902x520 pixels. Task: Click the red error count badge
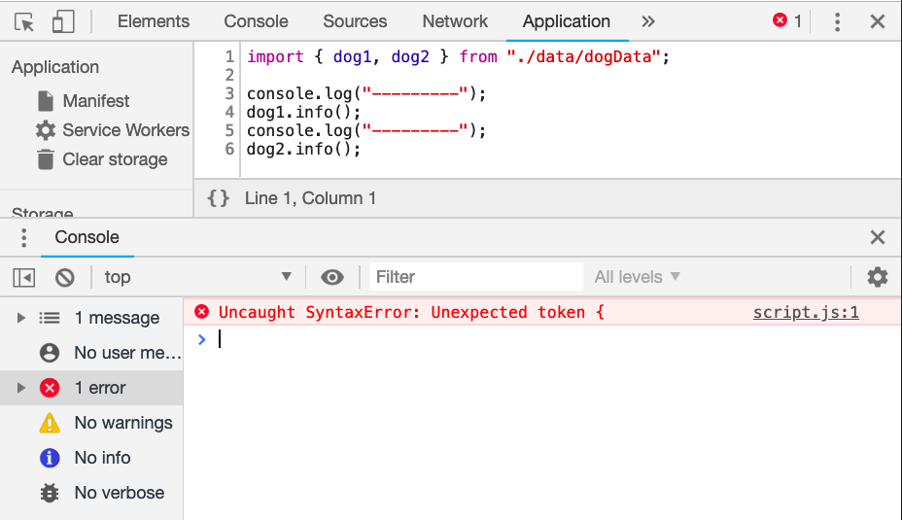pyautogui.click(x=786, y=21)
